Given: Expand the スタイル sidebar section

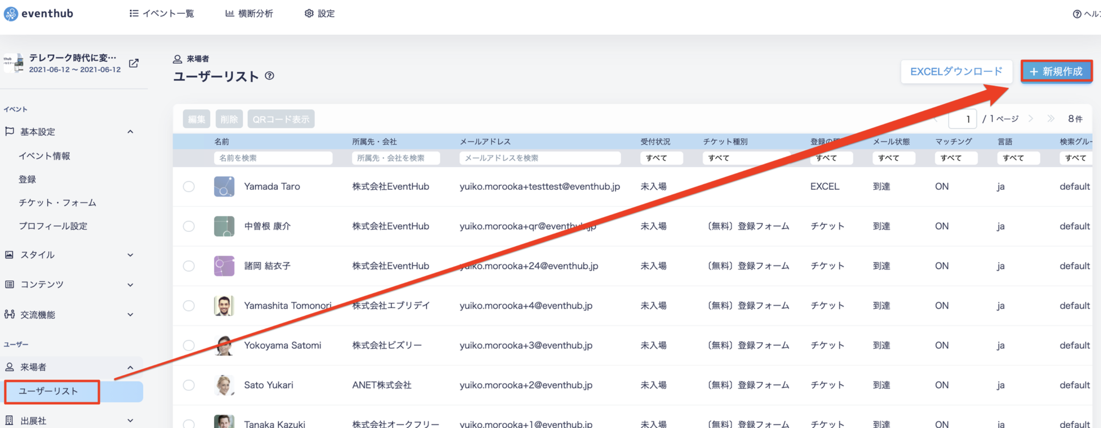Looking at the screenshot, I should [x=130, y=255].
